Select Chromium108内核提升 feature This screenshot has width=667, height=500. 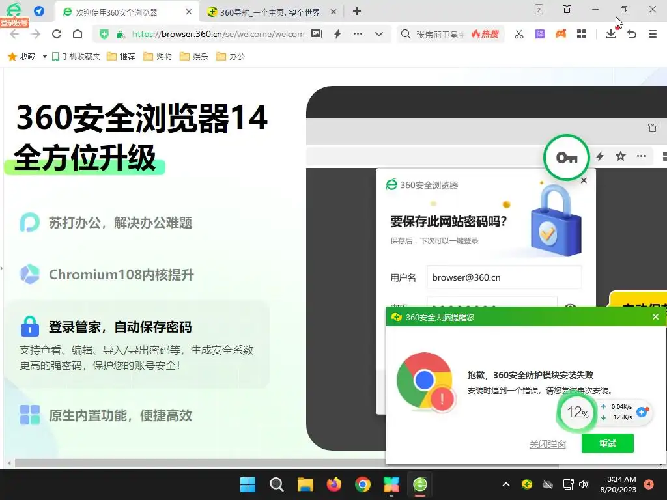(107, 274)
